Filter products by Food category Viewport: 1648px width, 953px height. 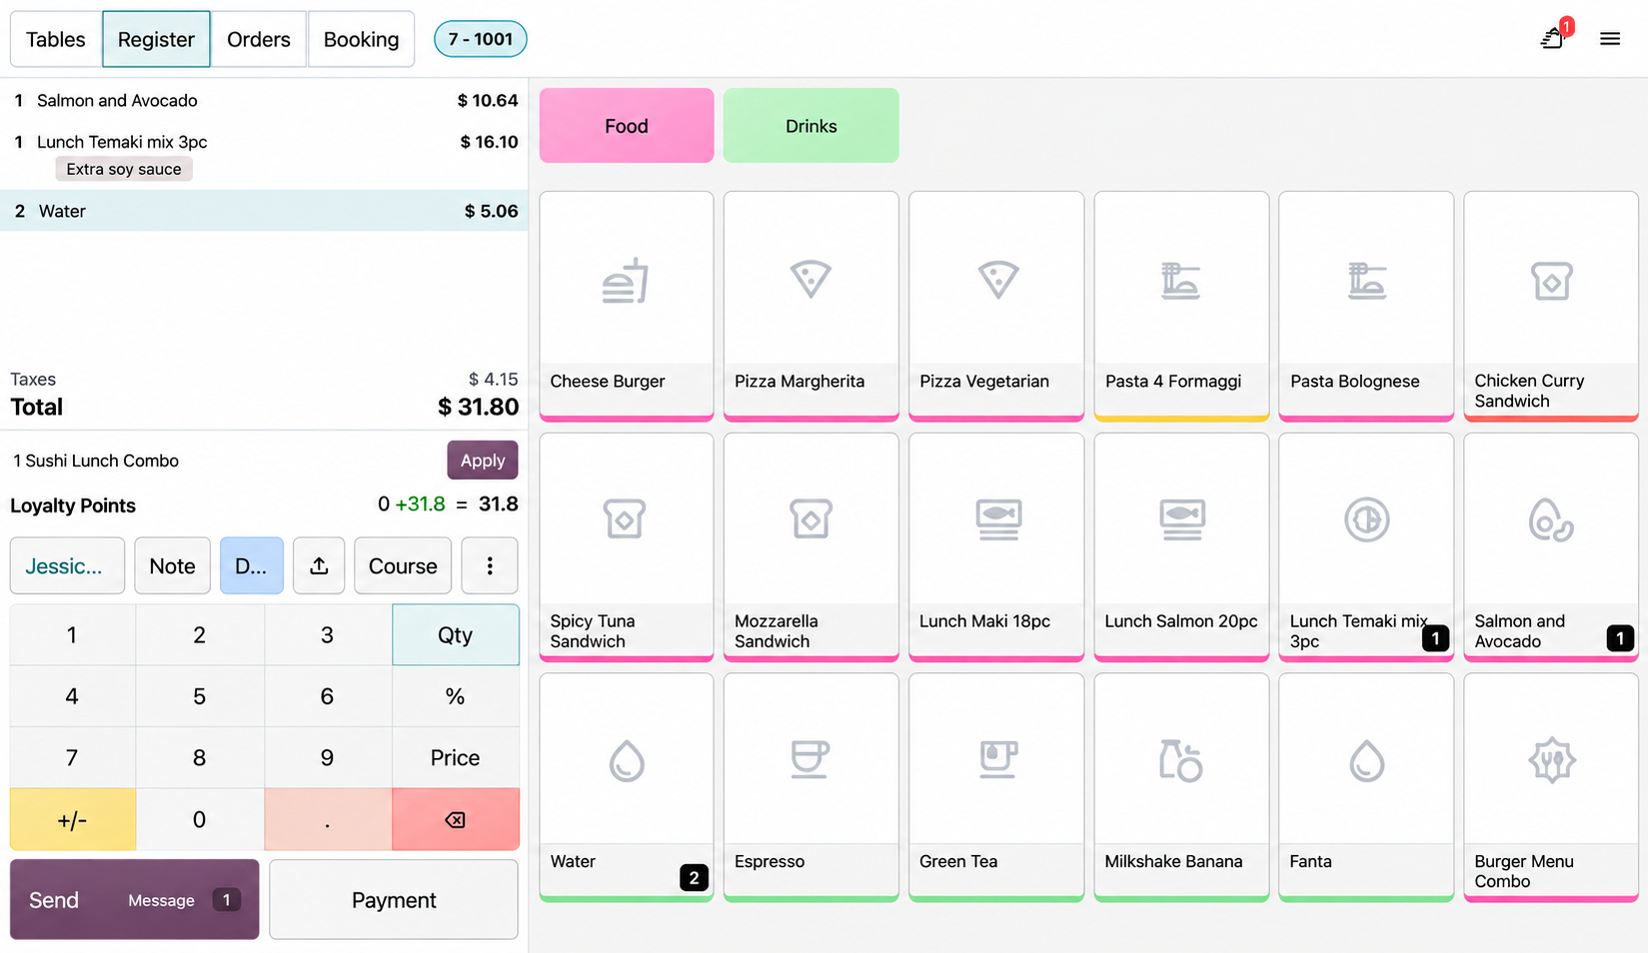627,126
